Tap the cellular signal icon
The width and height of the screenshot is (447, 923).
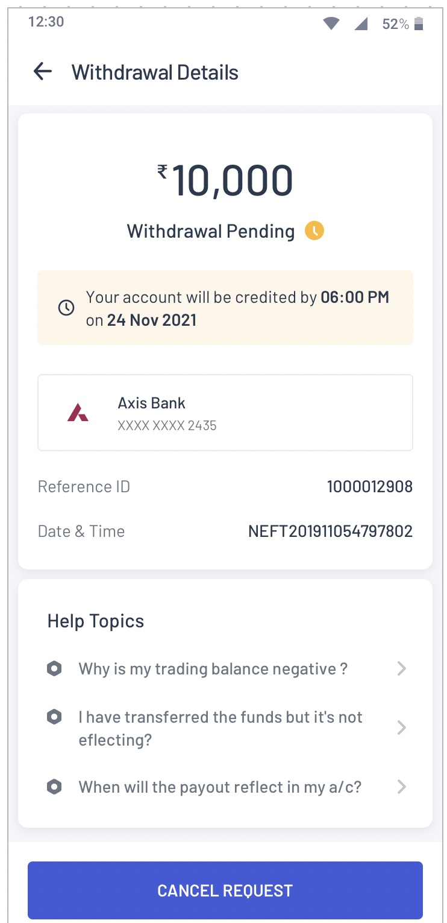coord(361,24)
